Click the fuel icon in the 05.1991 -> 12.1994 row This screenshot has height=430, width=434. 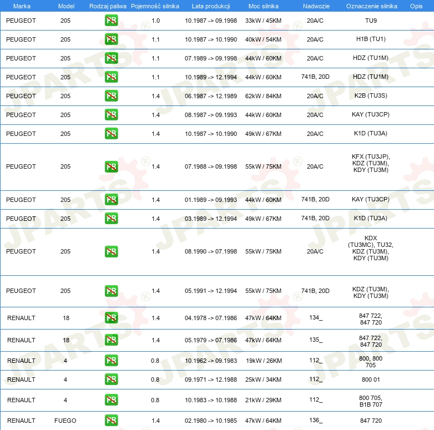111,291
